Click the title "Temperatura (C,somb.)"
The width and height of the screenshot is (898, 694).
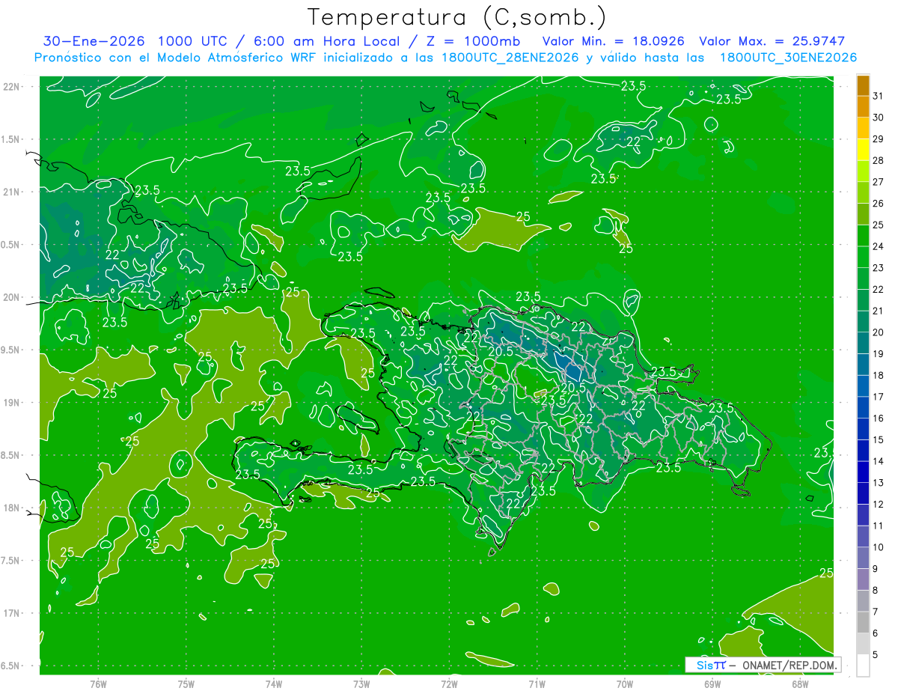pos(457,18)
